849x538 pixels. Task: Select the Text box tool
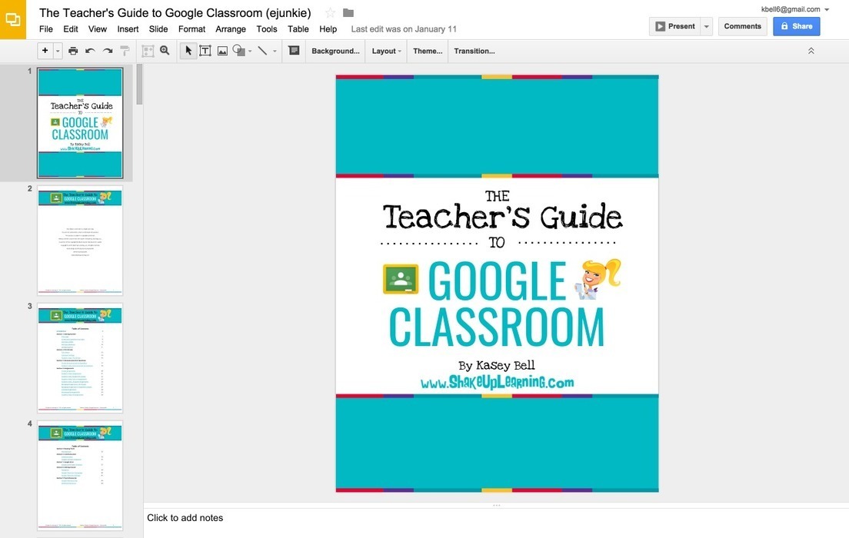pos(205,51)
